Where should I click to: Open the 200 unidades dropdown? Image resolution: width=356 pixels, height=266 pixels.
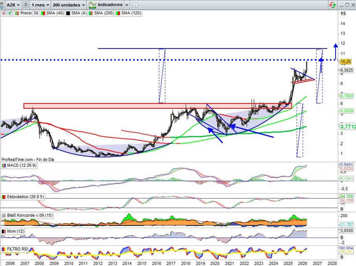(69, 4)
